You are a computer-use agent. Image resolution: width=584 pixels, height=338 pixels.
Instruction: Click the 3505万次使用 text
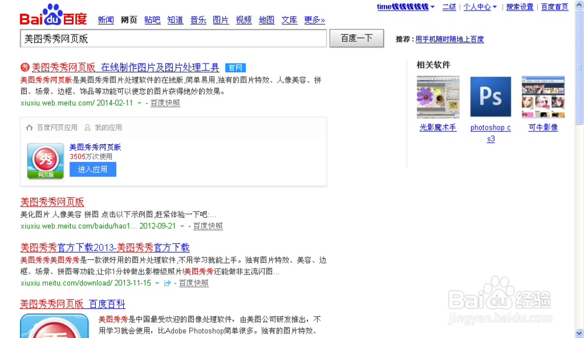91,156
